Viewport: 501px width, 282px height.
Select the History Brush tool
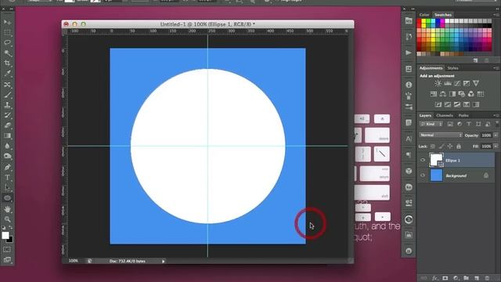coord(7,115)
